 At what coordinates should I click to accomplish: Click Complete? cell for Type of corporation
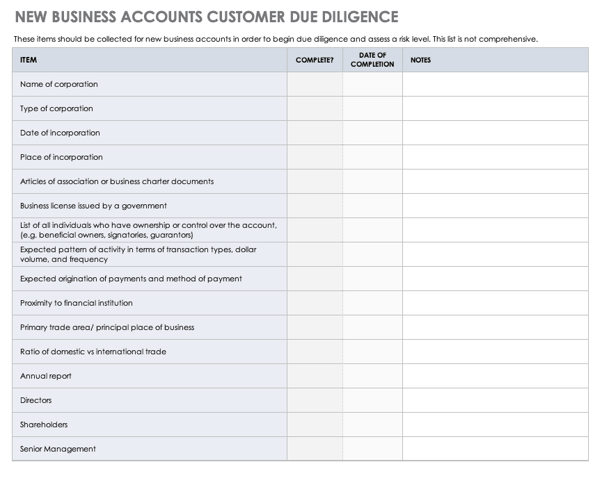pyautogui.click(x=315, y=108)
